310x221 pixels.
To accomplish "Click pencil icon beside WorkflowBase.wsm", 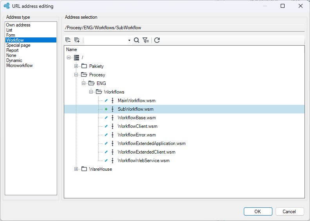I will [x=106, y=118].
